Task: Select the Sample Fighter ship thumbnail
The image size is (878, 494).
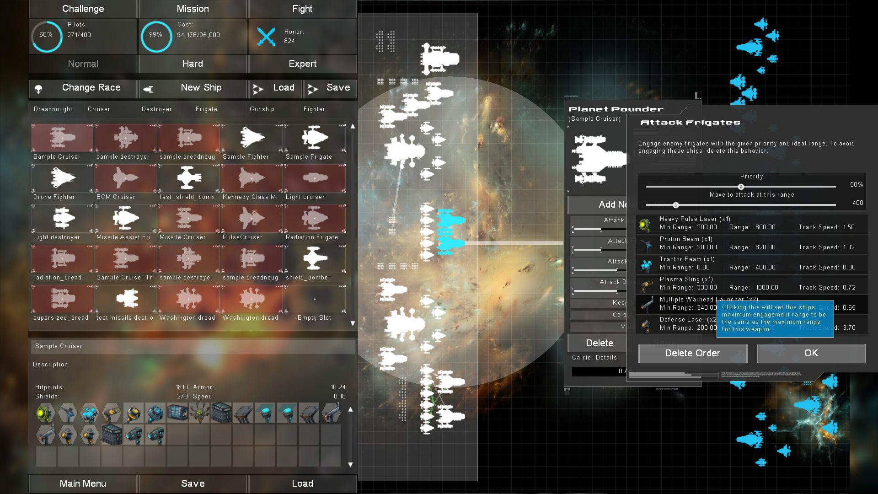Action: click(251, 138)
